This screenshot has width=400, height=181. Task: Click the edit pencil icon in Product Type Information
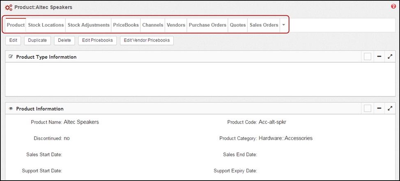(11, 57)
